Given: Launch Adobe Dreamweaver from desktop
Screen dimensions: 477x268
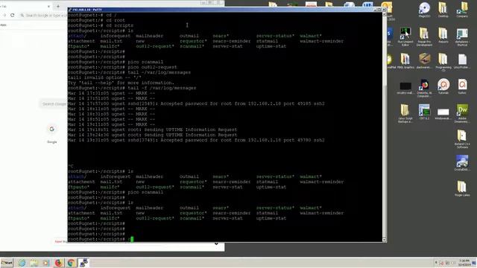Looking at the screenshot, I should click(x=462, y=113).
